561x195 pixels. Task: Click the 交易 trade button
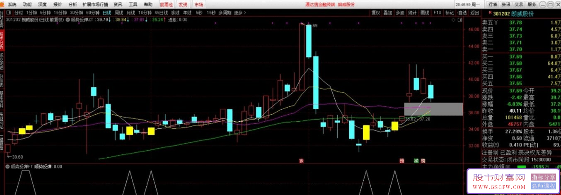(518, 4)
